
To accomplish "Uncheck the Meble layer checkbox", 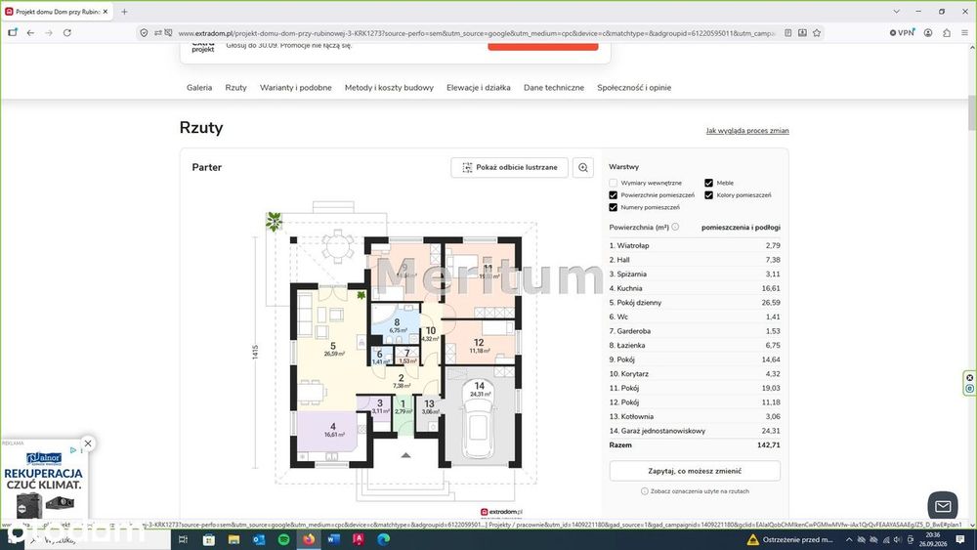I will pos(708,183).
